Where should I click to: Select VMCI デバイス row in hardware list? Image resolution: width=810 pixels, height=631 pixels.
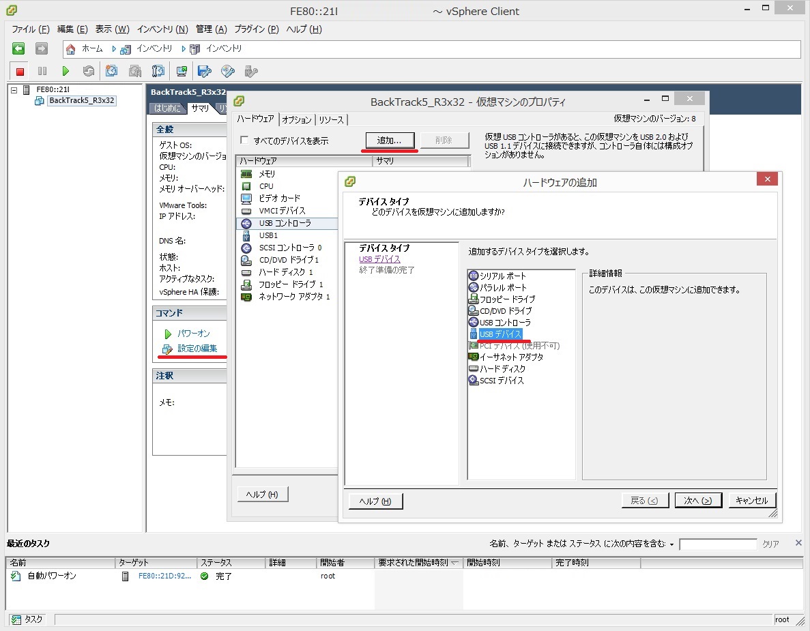(x=287, y=211)
